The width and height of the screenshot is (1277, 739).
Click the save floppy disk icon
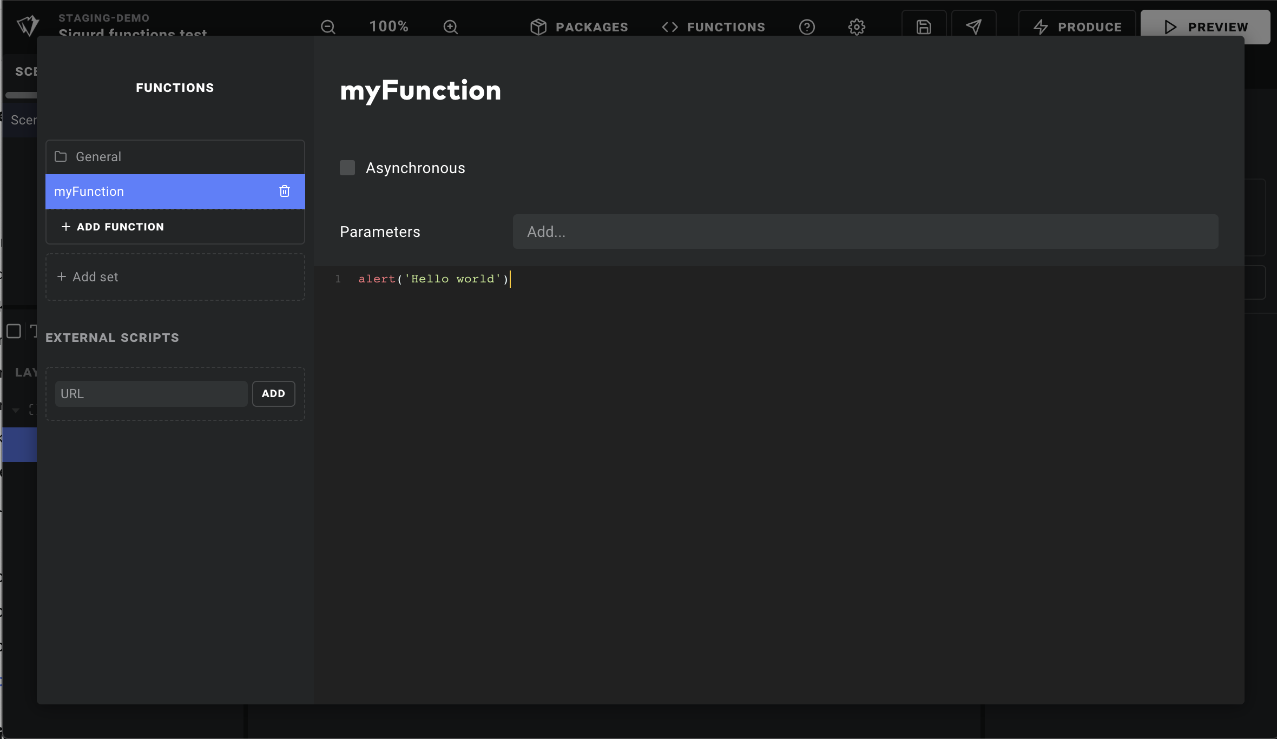[x=924, y=27]
